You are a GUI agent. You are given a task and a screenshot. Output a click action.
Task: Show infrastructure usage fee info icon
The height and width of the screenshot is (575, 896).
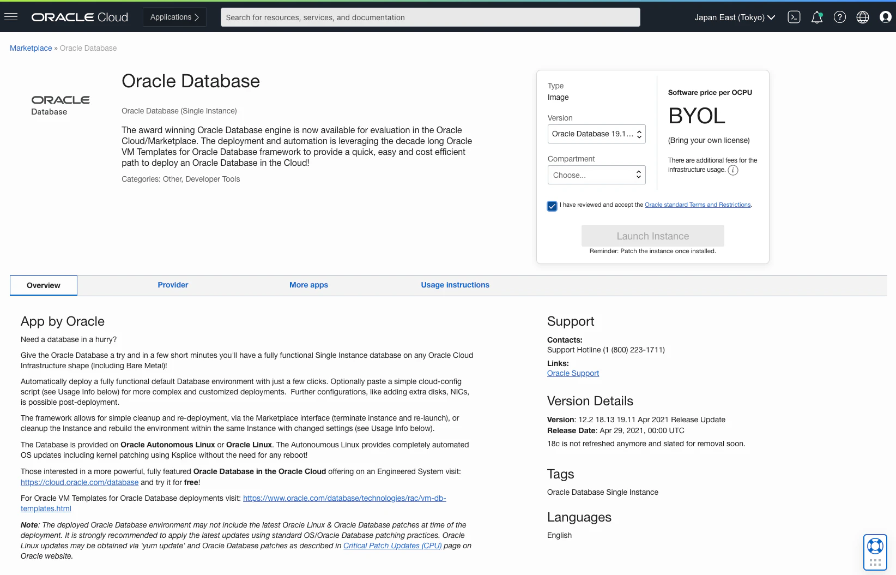coord(733,170)
